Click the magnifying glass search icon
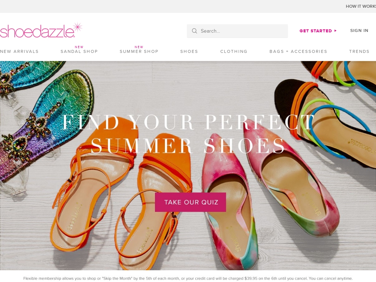This screenshot has width=376, height=282. [x=195, y=31]
